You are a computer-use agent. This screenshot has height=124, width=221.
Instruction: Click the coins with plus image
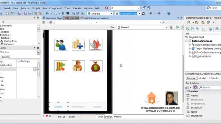[x=78, y=45]
